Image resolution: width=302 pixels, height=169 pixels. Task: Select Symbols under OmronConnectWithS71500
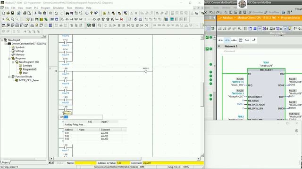20,47
